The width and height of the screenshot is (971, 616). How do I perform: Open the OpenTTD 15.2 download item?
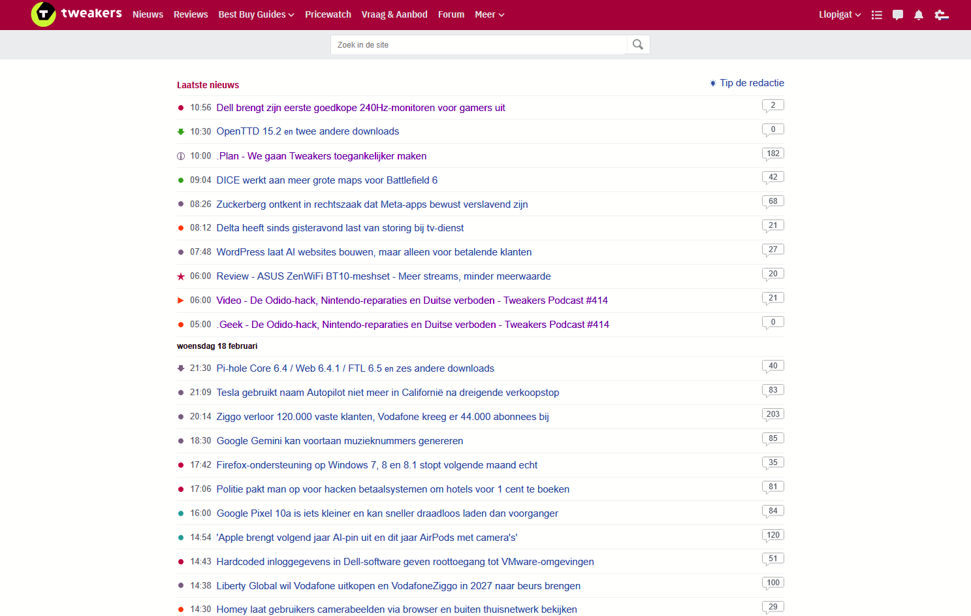[x=249, y=131]
